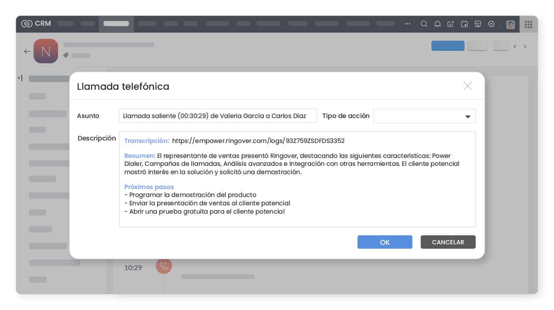Open the more options ellipsis menu
The image size is (554, 310).
tap(407, 24)
